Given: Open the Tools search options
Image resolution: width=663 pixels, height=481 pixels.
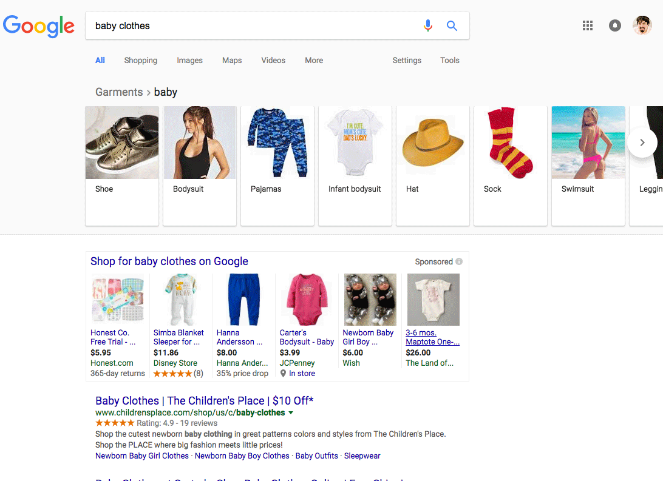Looking at the screenshot, I should click(x=450, y=60).
